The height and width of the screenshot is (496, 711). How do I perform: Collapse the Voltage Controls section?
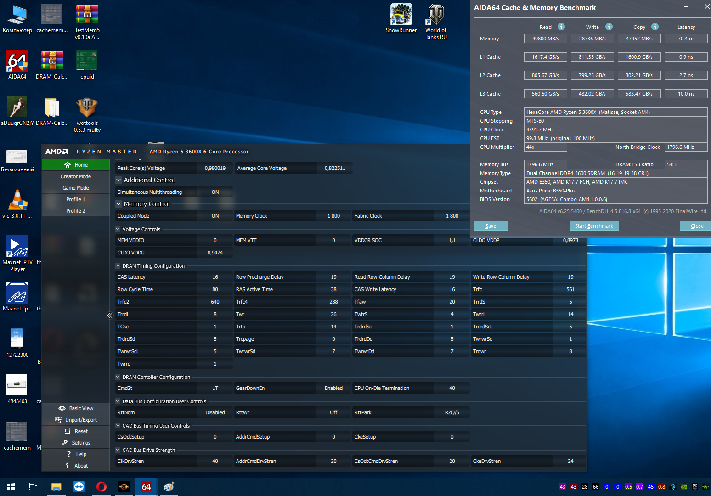(118, 229)
